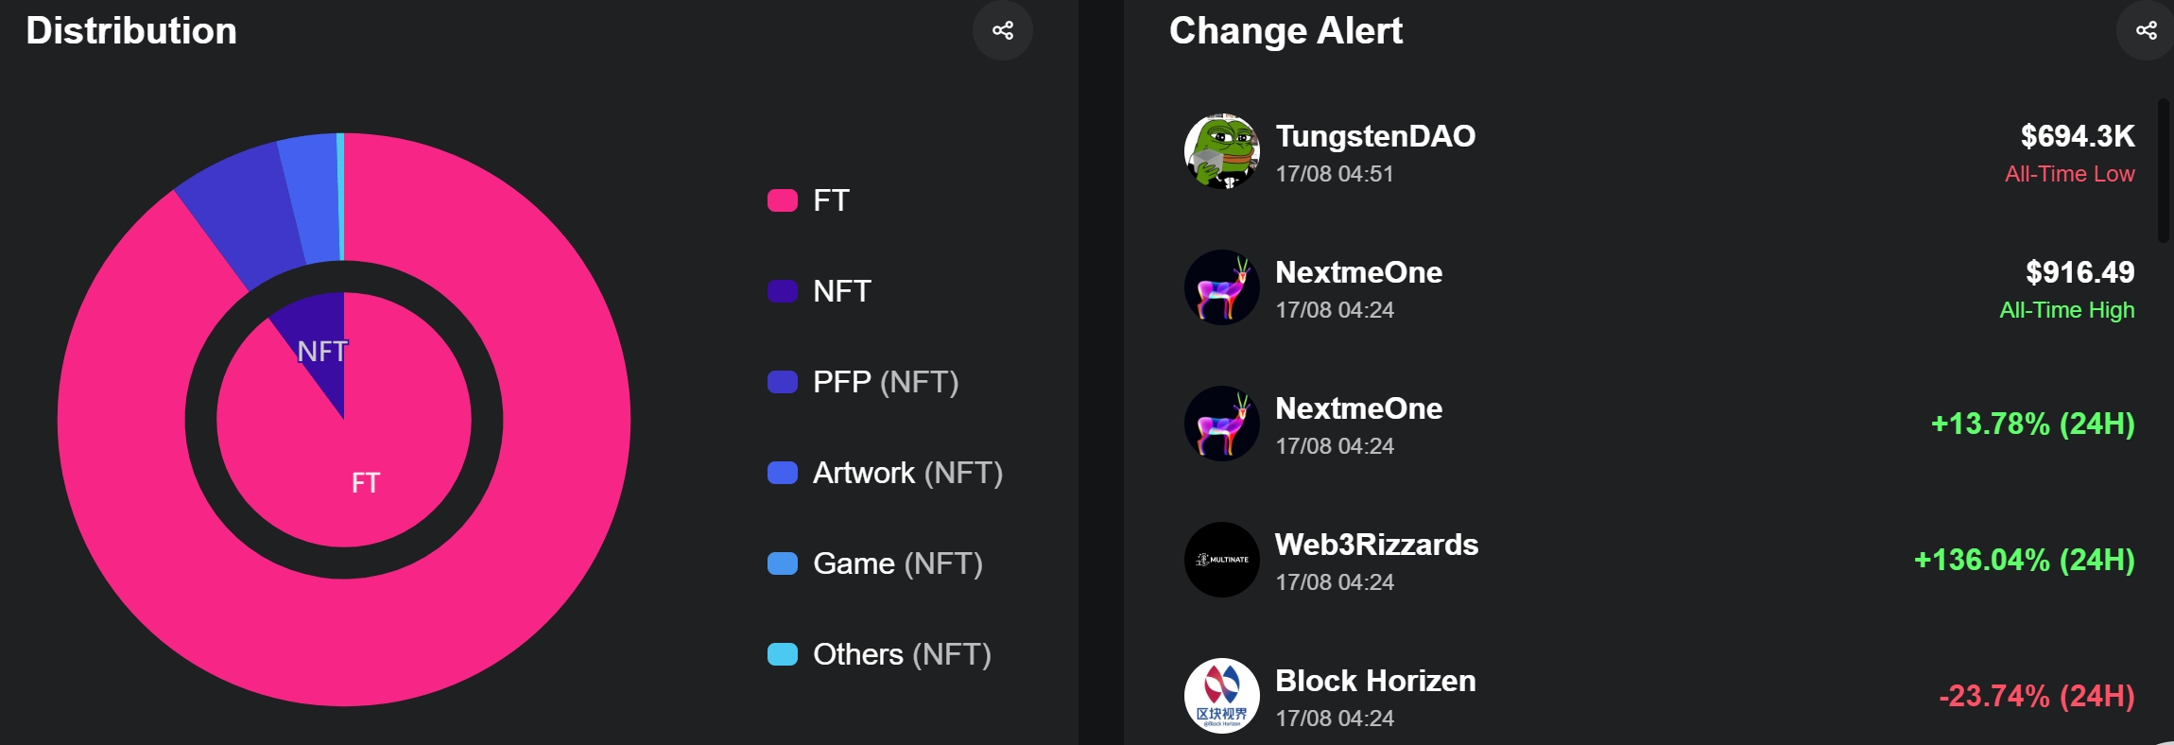Open the TungstenDAO Pepe avatar

(x=1221, y=151)
